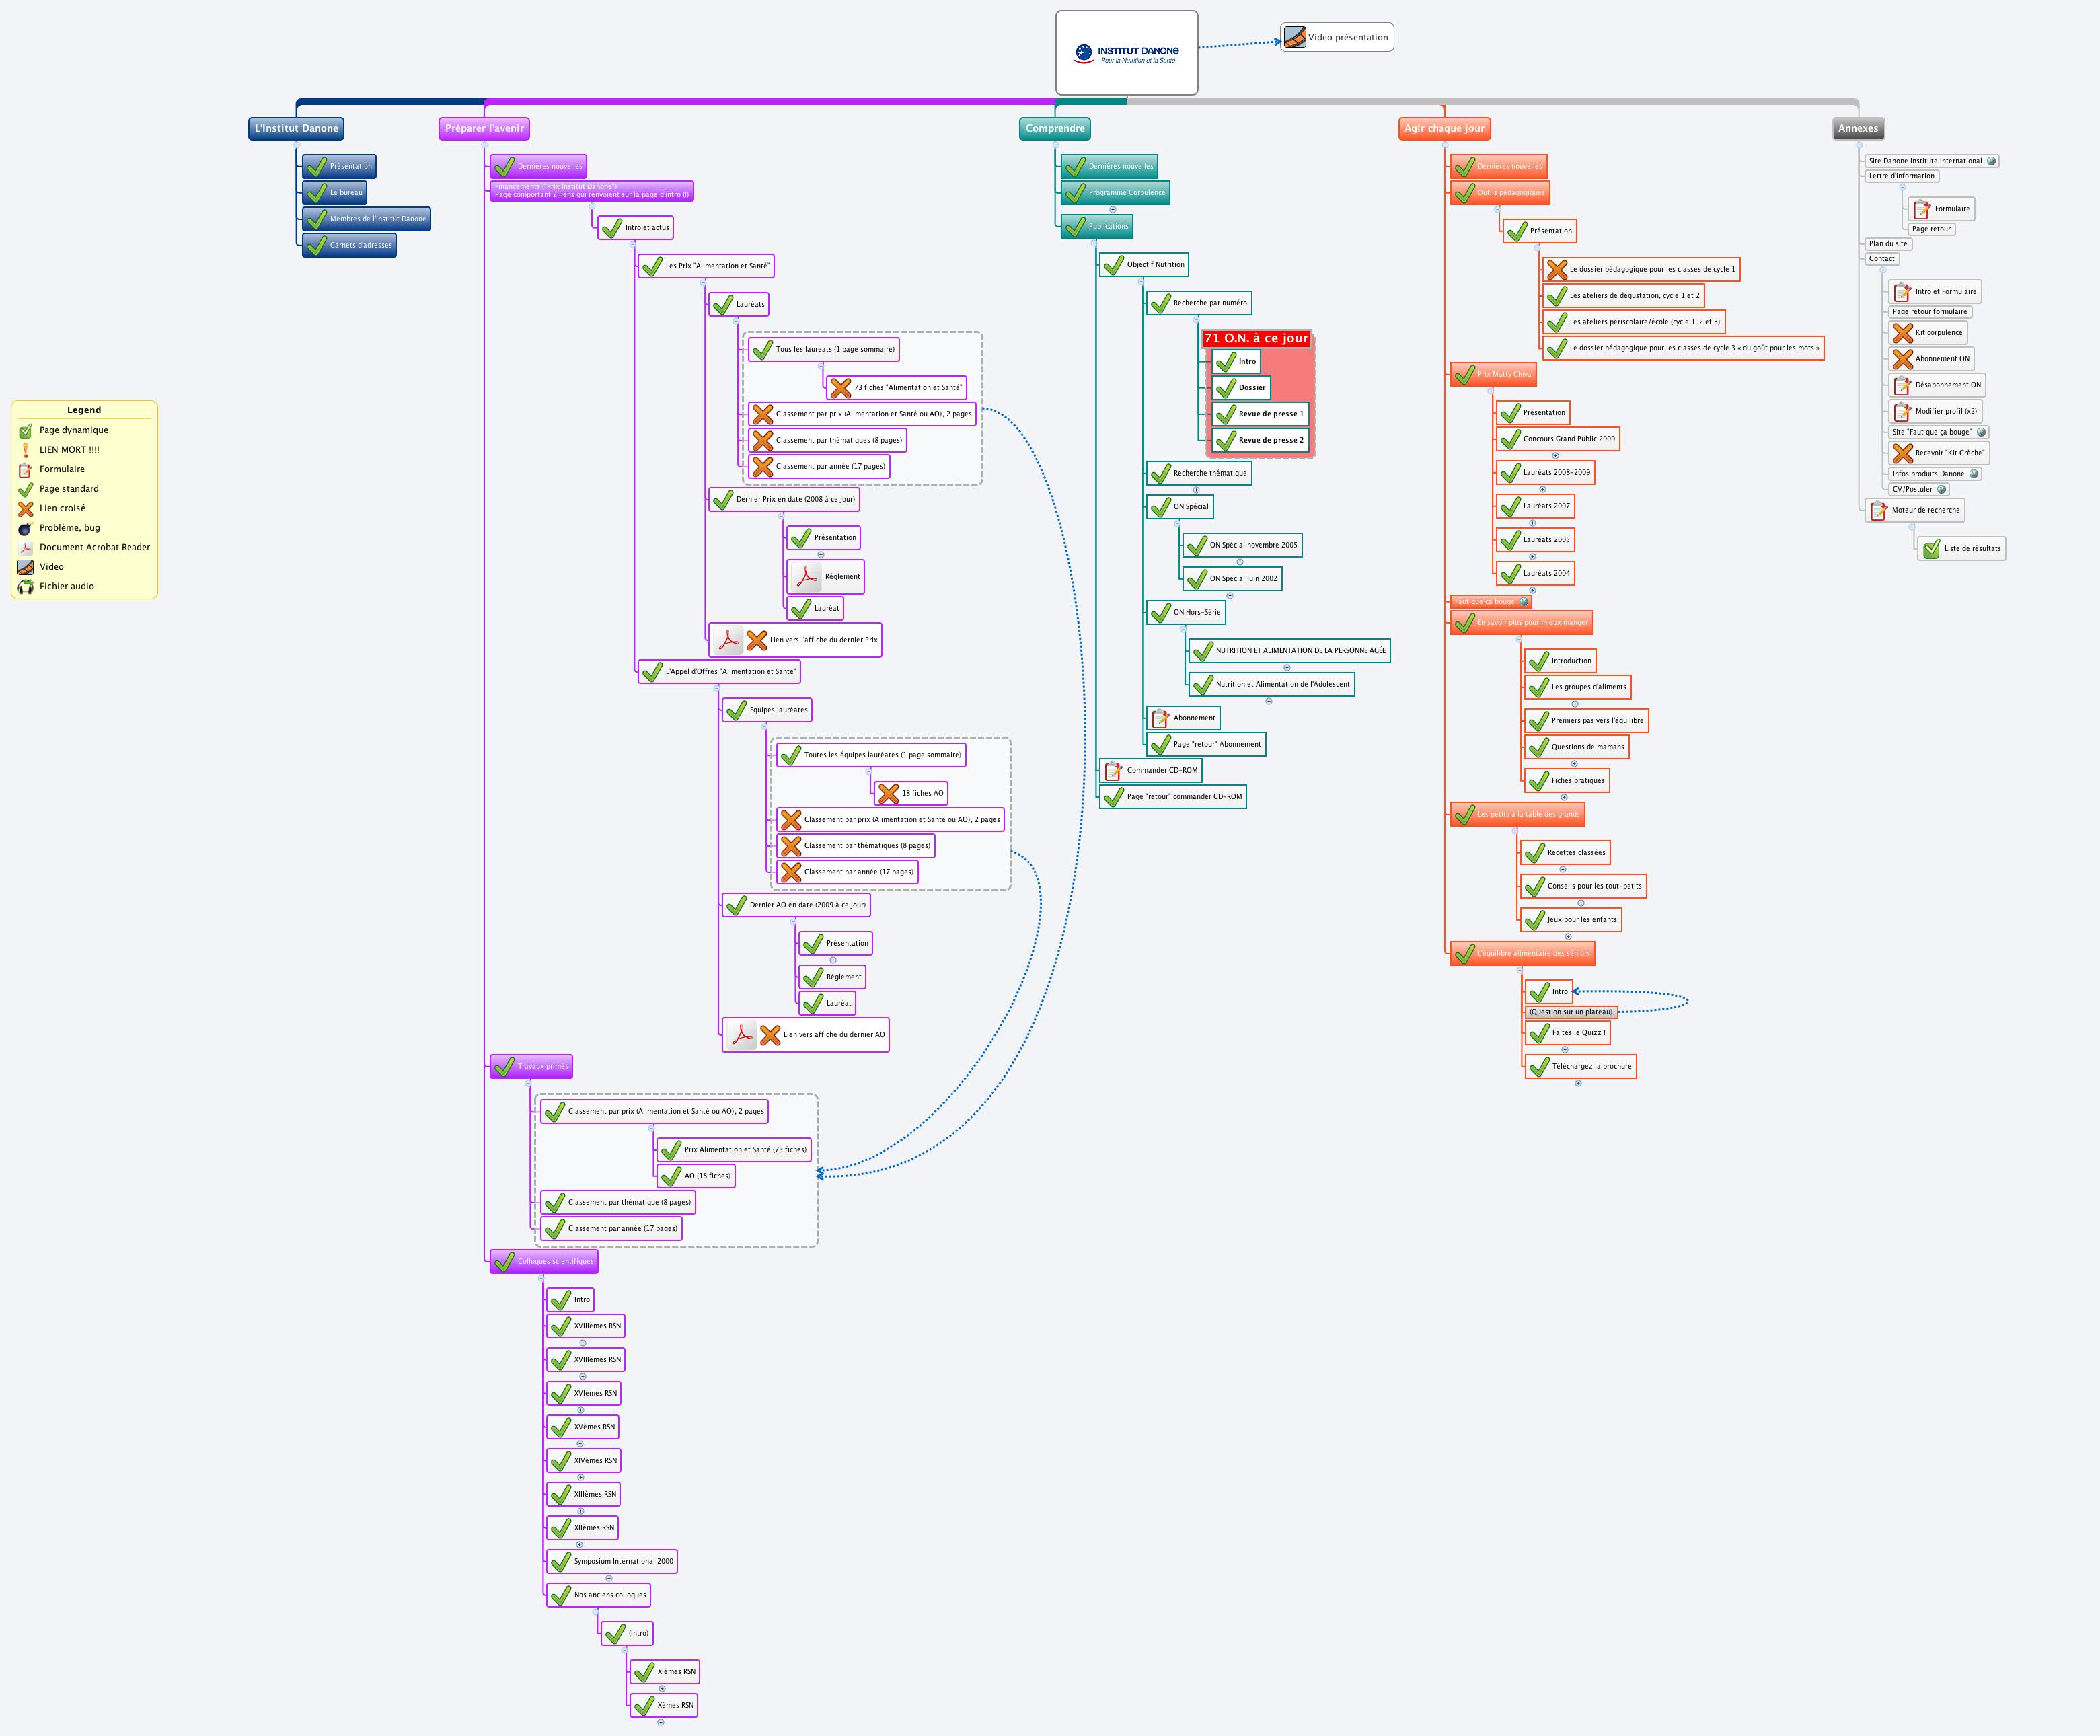The width and height of the screenshot is (2100, 1736).
Task: Click the globe icon on Site Danone Institute International
Action: [1990, 161]
